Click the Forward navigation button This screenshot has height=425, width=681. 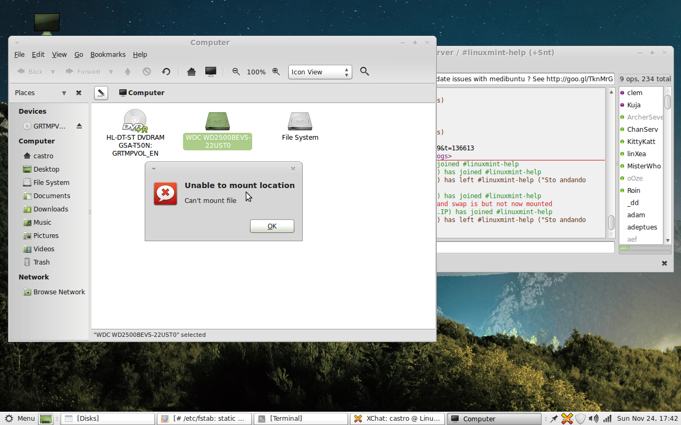82,72
